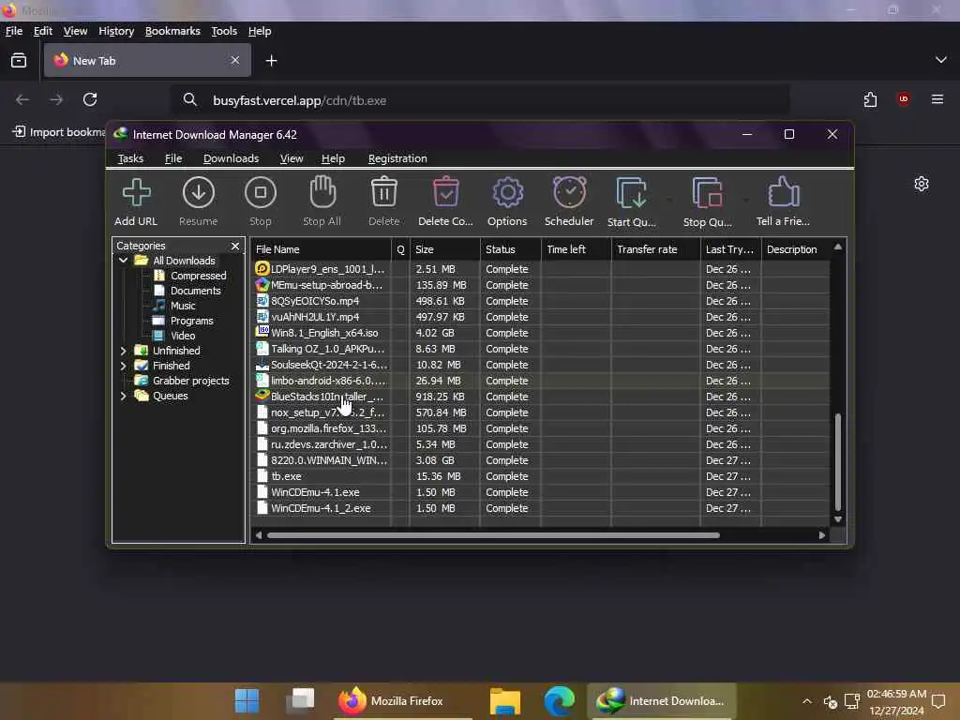
Task: Open the IDM Registration menu
Action: (397, 158)
